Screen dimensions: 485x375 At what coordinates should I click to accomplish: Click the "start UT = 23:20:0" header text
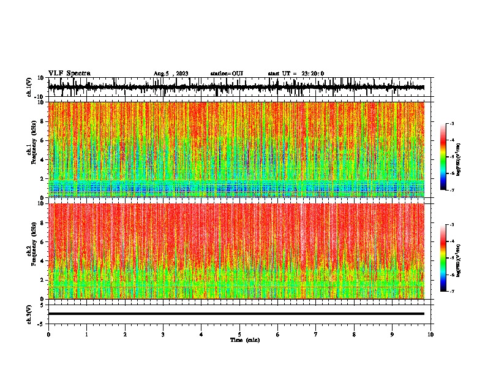(296, 74)
